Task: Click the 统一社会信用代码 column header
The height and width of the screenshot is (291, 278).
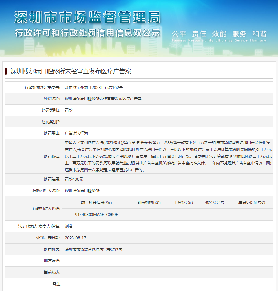Action: pyautogui.click(x=96, y=202)
